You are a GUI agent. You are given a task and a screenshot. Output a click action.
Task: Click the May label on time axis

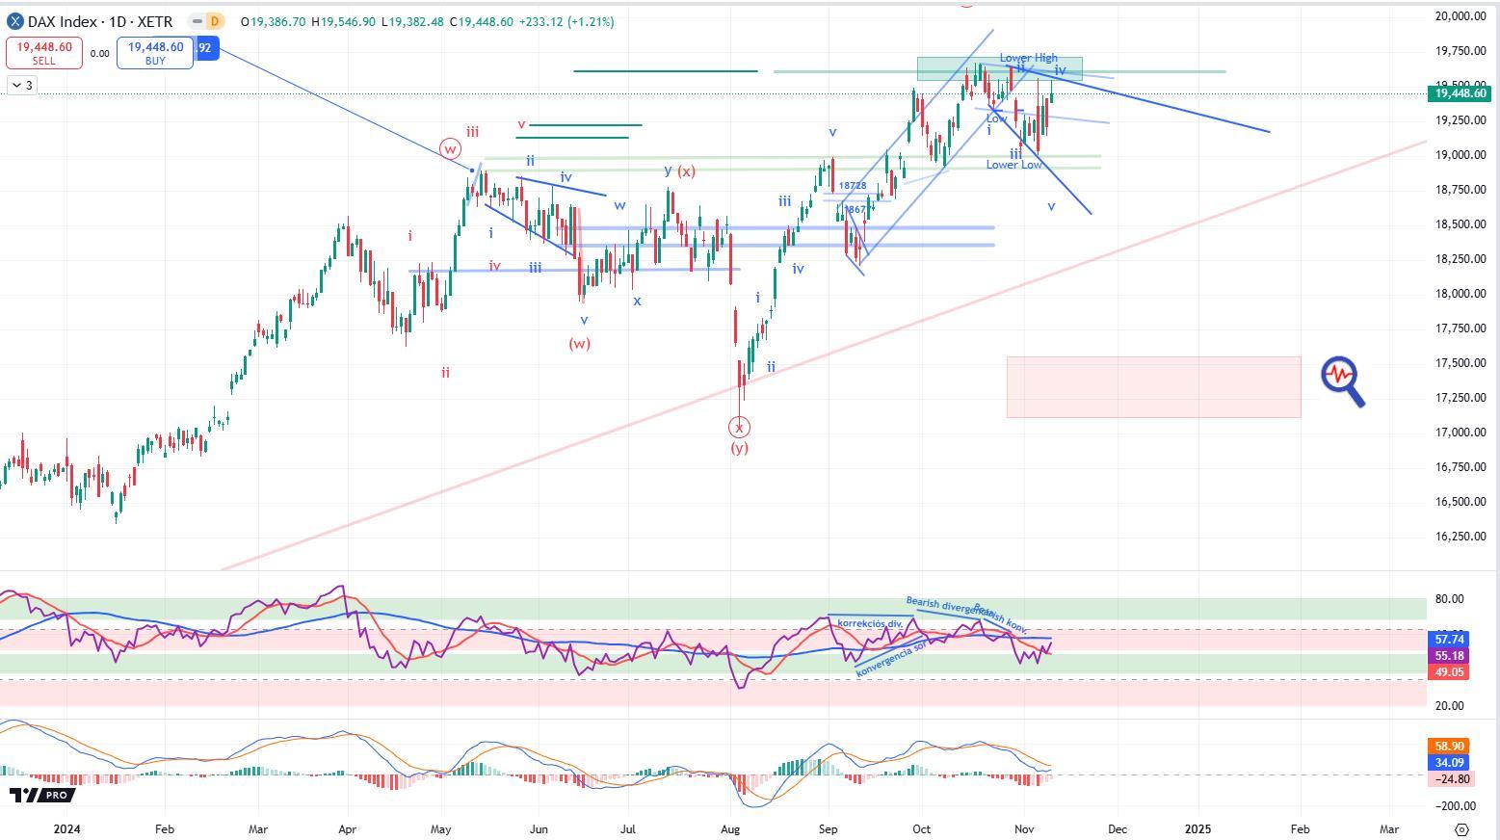(x=440, y=828)
